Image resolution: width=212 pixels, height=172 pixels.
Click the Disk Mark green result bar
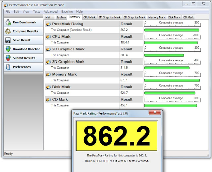170,93
